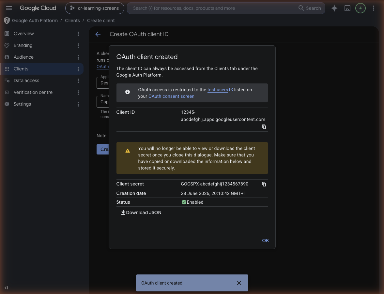384x294 pixels.
Task: Open the three-dot menu beside Data access
Action: pyautogui.click(x=78, y=81)
